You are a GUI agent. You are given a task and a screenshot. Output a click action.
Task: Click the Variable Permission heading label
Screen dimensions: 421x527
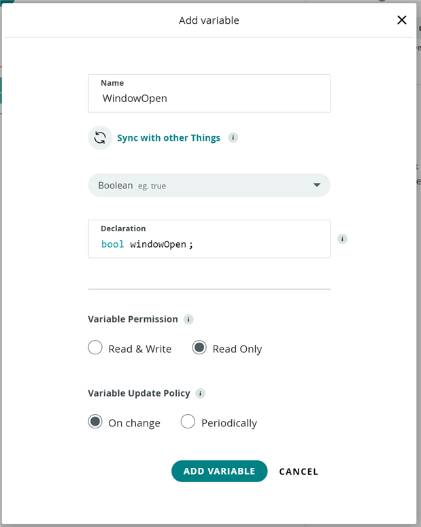click(133, 320)
